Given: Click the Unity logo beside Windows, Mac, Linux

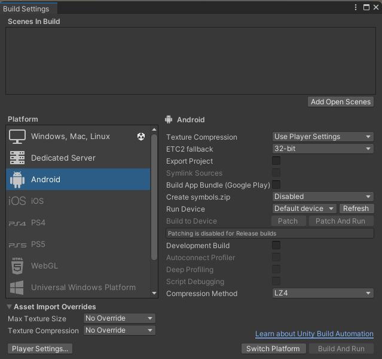Looking at the screenshot, I should click(141, 137).
